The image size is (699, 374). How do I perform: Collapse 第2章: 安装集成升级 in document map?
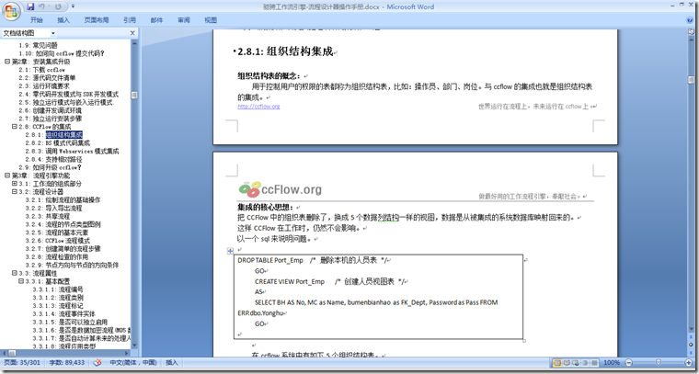tap(7, 62)
